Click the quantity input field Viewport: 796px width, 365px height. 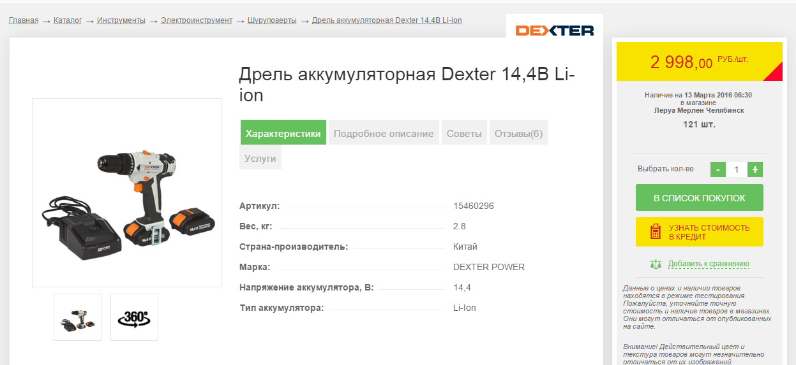click(x=737, y=169)
